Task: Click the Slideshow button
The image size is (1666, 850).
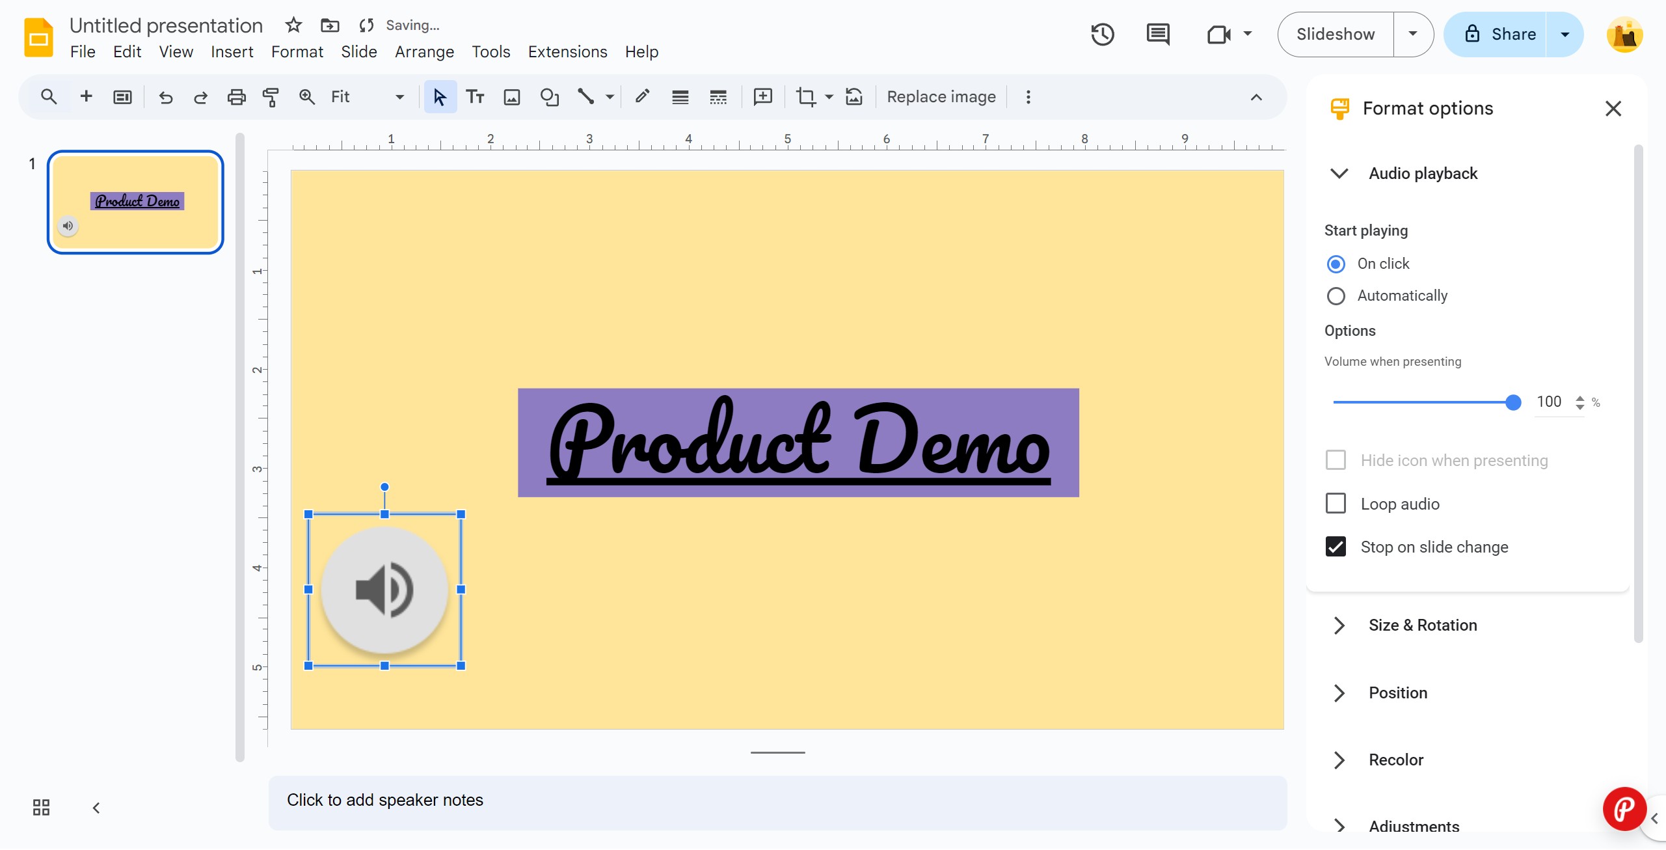Action: tap(1336, 34)
